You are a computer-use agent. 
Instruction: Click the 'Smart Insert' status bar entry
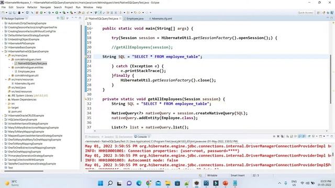(x=237, y=175)
